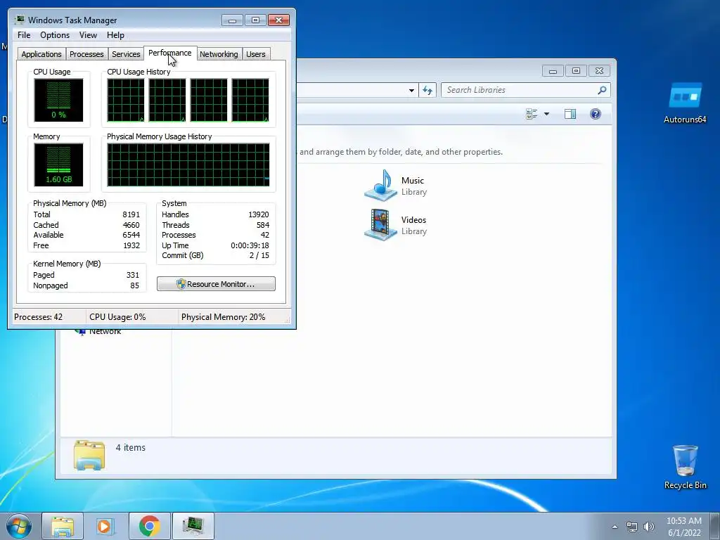Click the taskbar clock showing 10:53 AM
Viewport: 720px width, 540px height.
pos(683,527)
